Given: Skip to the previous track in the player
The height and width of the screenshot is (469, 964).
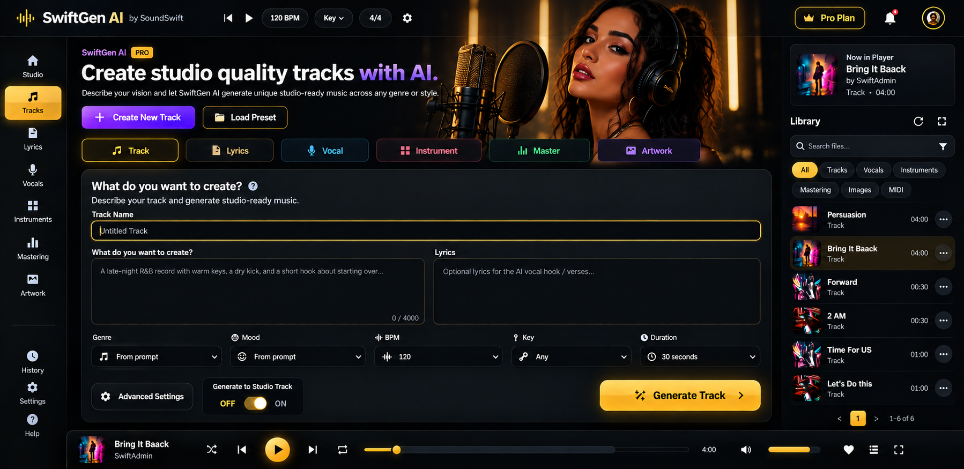Looking at the screenshot, I should [242, 450].
